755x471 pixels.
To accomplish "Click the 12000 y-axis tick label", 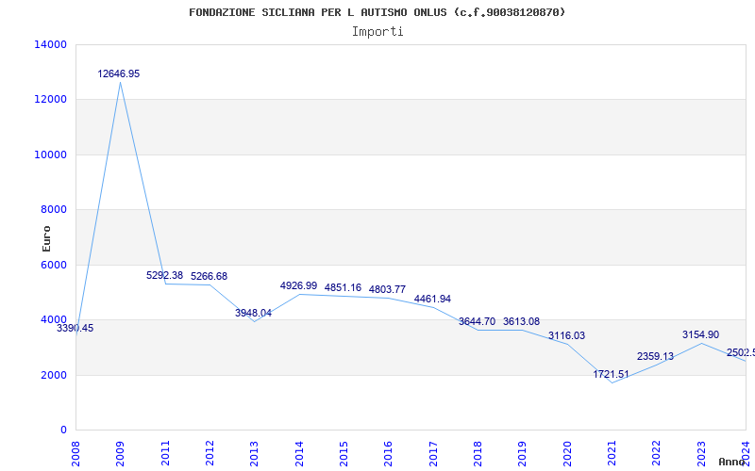I will coord(51,100).
